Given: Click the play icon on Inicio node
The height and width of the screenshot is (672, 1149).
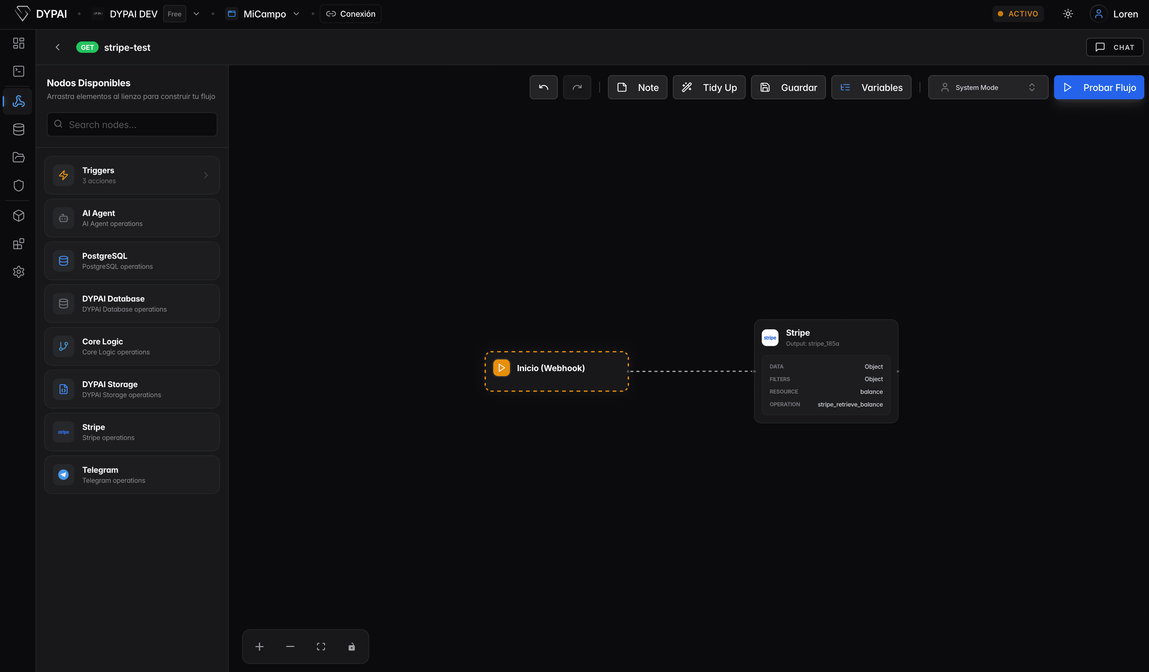Looking at the screenshot, I should coord(502,368).
